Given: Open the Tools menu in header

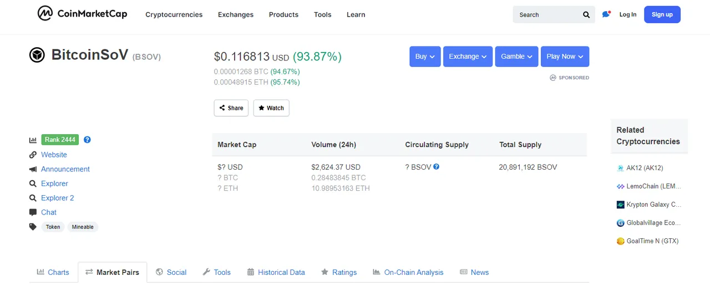Looking at the screenshot, I should point(323,14).
